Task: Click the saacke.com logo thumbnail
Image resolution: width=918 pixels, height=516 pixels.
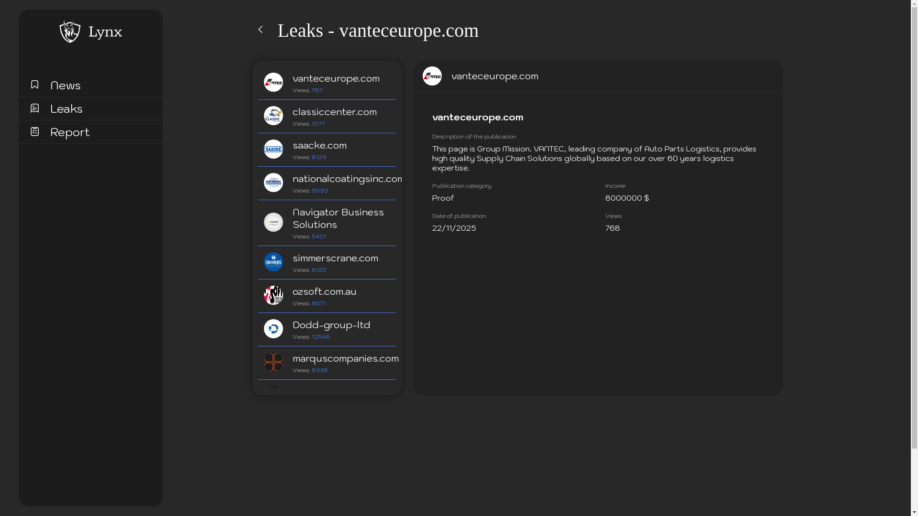Action: pyautogui.click(x=273, y=149)
